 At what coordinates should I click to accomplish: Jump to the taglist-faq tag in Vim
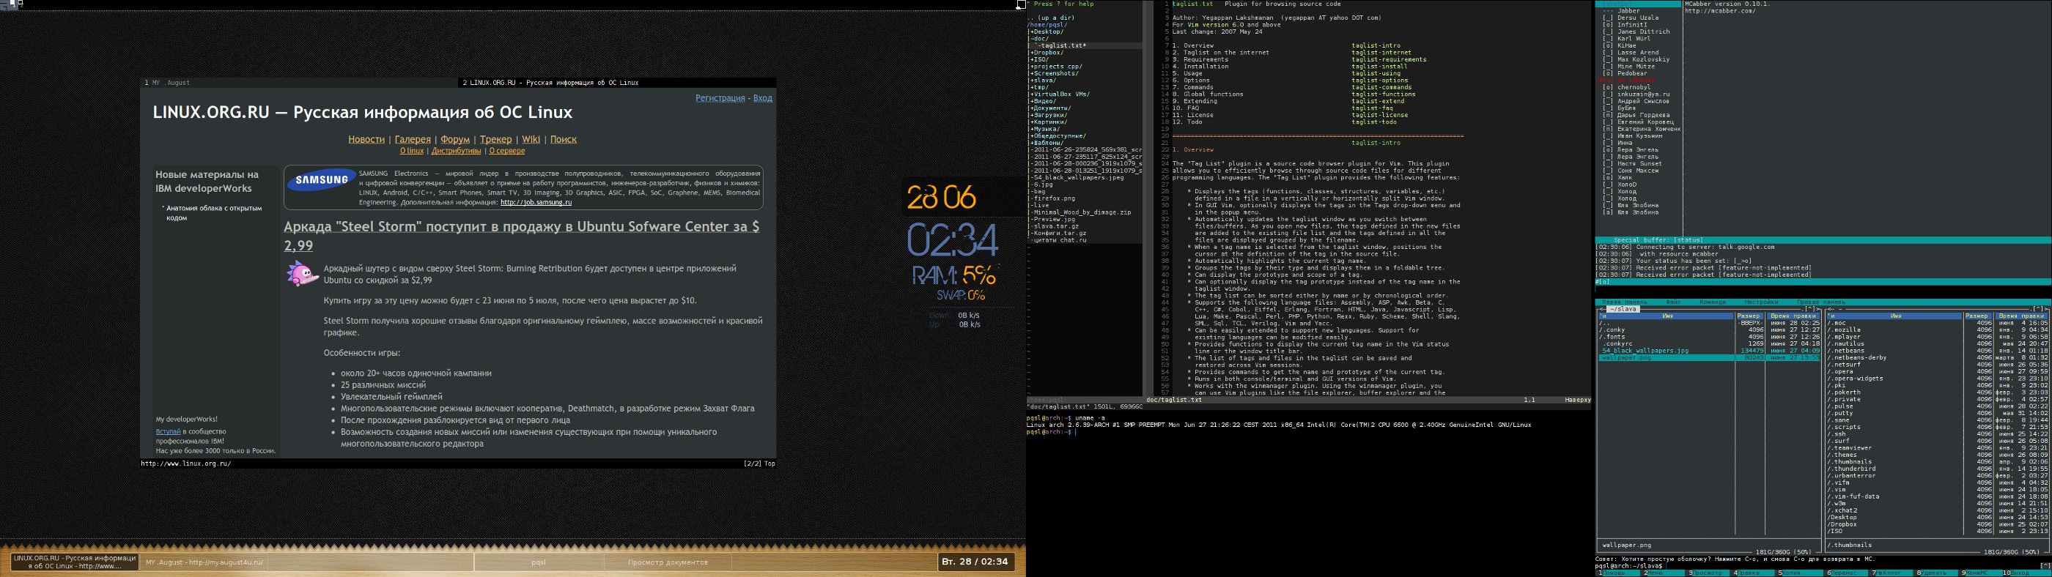[x=1372, y=108]
